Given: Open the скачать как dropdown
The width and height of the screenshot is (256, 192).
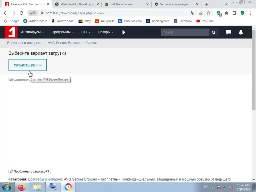Looking at the screenshot, I should coord(27,65).
